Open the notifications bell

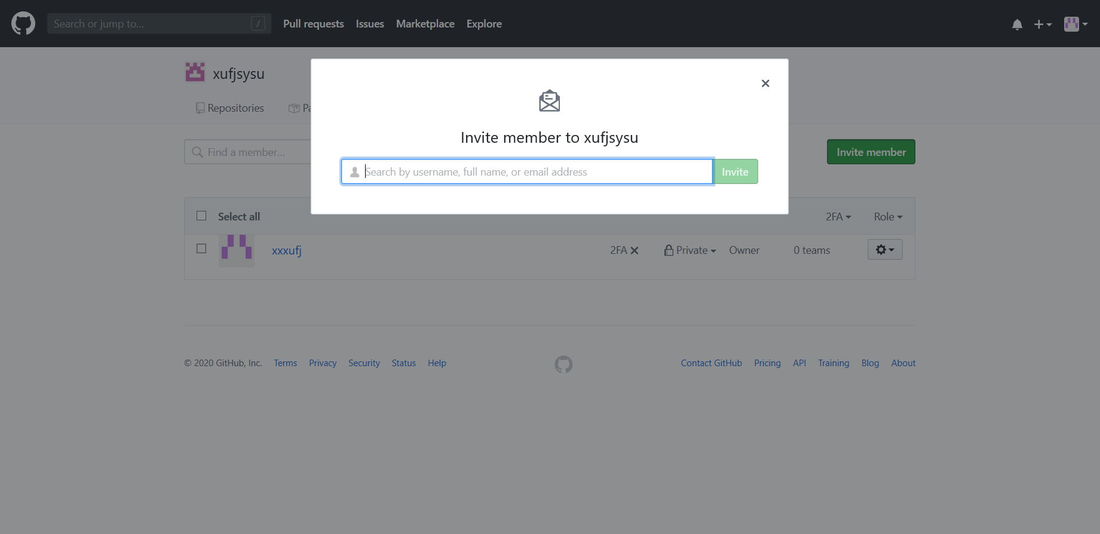point(1017,24)
